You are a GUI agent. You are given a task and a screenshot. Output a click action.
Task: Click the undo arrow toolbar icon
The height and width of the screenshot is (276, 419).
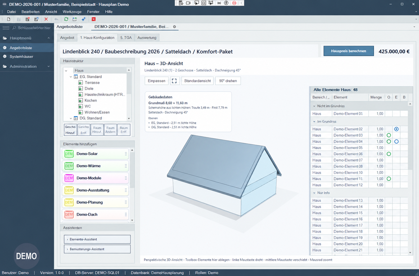point(56,19)
